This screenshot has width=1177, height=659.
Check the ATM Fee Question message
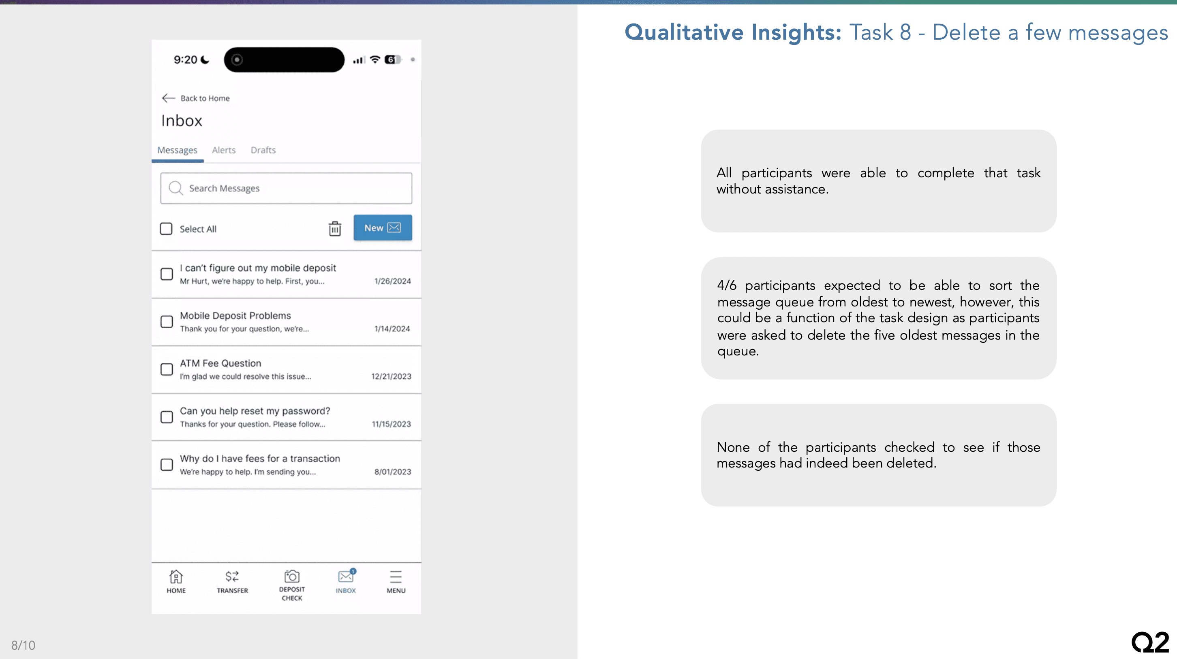coord(167,369)
